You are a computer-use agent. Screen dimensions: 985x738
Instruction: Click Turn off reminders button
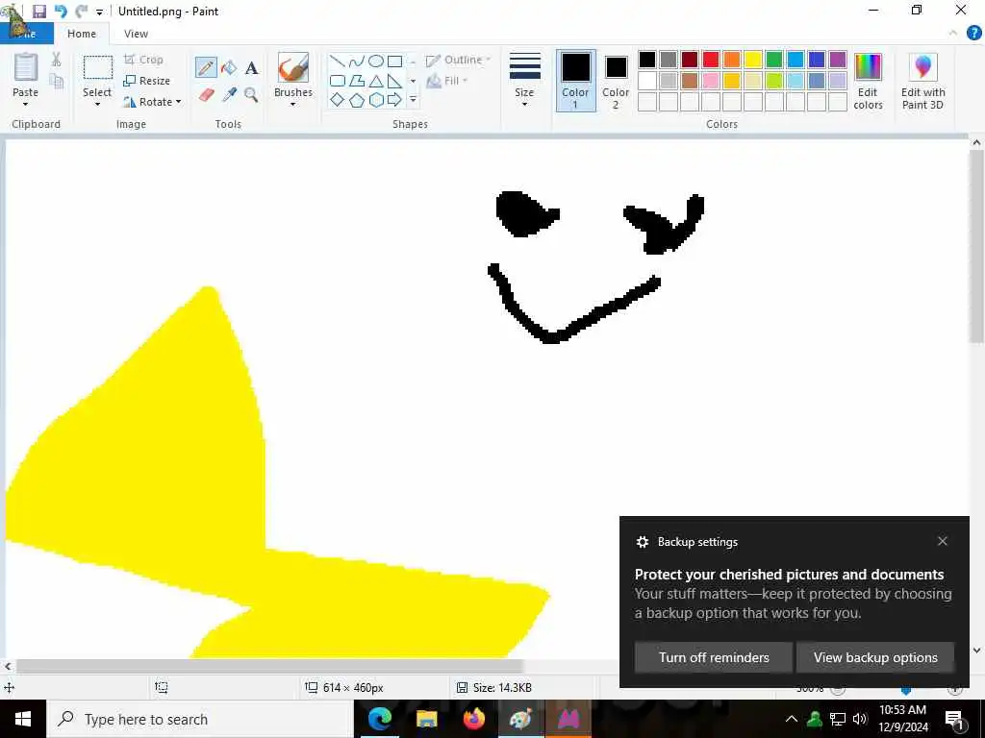click(714, 657)
